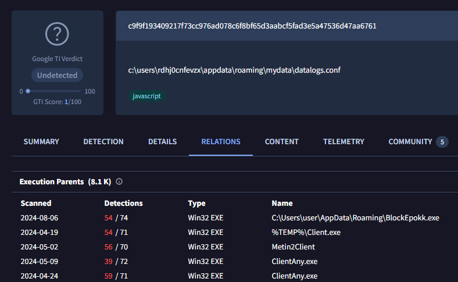This screenshot has height=282, width=458.
Task: Click the Execution Parents (8.1 K) heading
Action: click(65, 182)
